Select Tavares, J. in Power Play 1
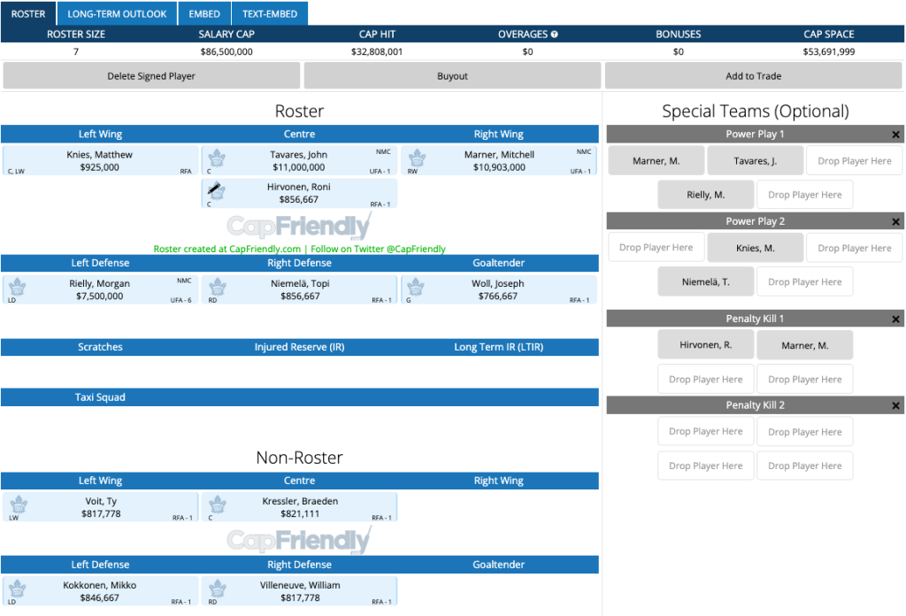Screen dimensions: 906x616 [x=755, y=161]
